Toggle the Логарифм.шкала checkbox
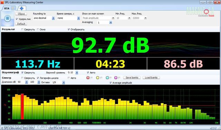 click(38, 78)
